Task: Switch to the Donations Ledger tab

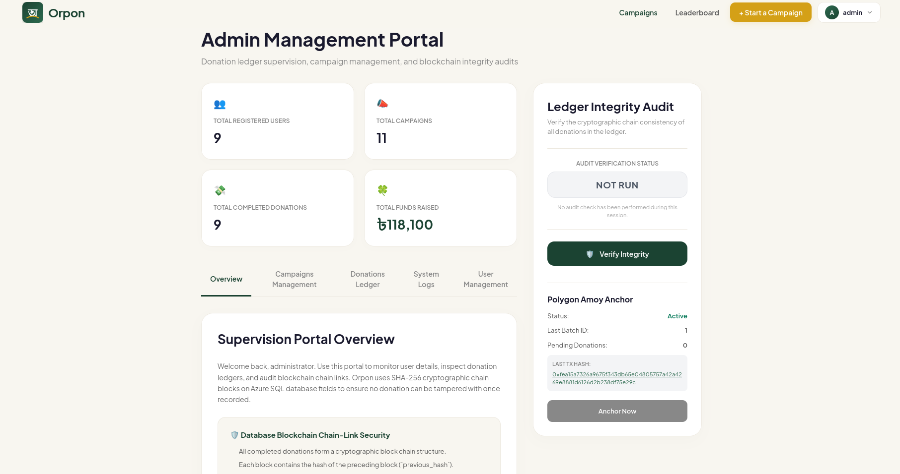Action: [x=368, y=279]
